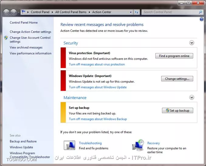
Task: Open View performance information
Action: 30,53
